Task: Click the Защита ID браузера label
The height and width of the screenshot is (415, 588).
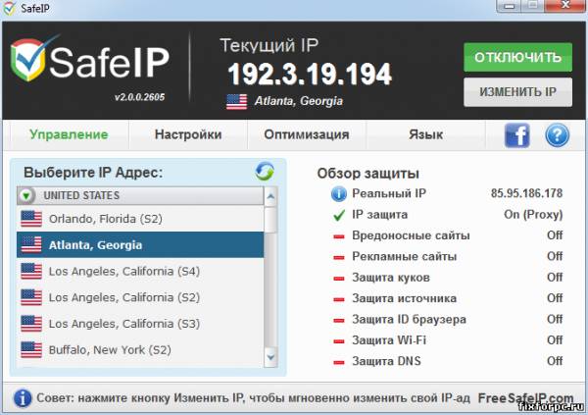Action: pos(409,320)
